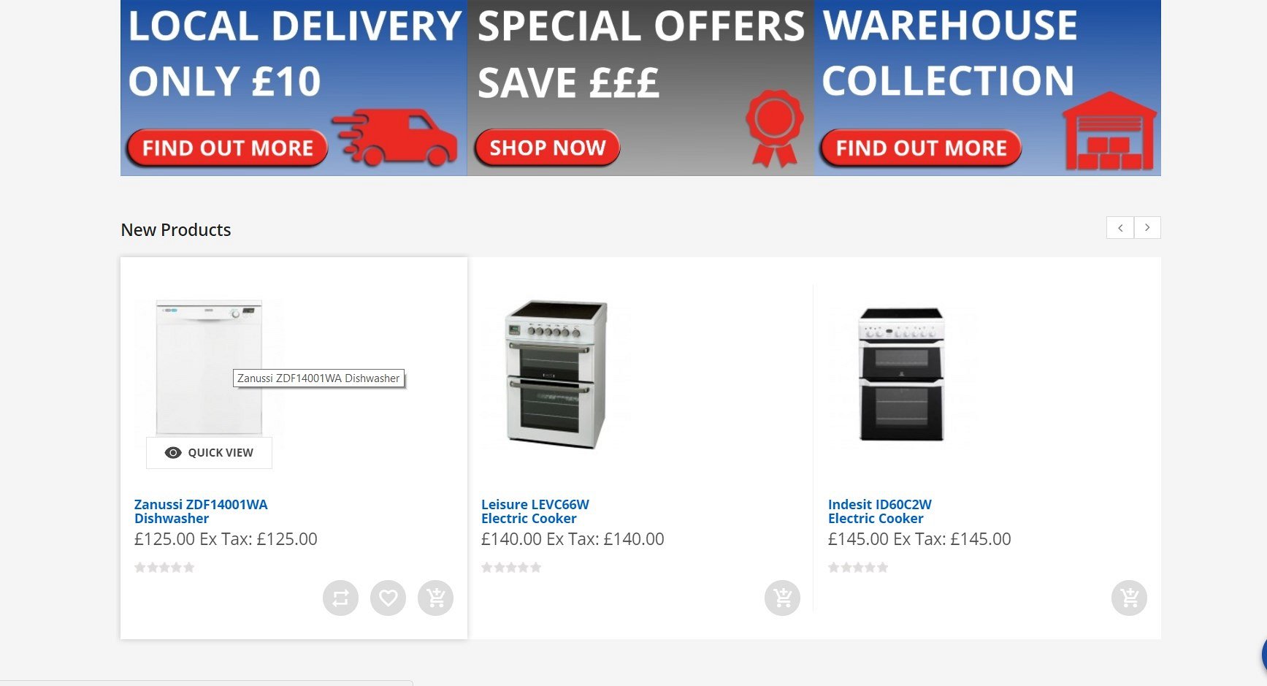This screenshot has width=1267, height=686.
Task: Click Shop Now on Special Offers banner
Action: pyautogui.click(x=547, y=148)
